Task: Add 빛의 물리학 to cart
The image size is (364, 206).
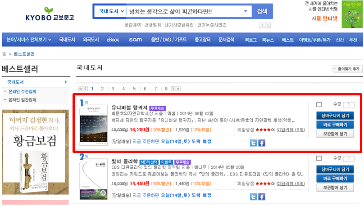Action: pos(335,169)
